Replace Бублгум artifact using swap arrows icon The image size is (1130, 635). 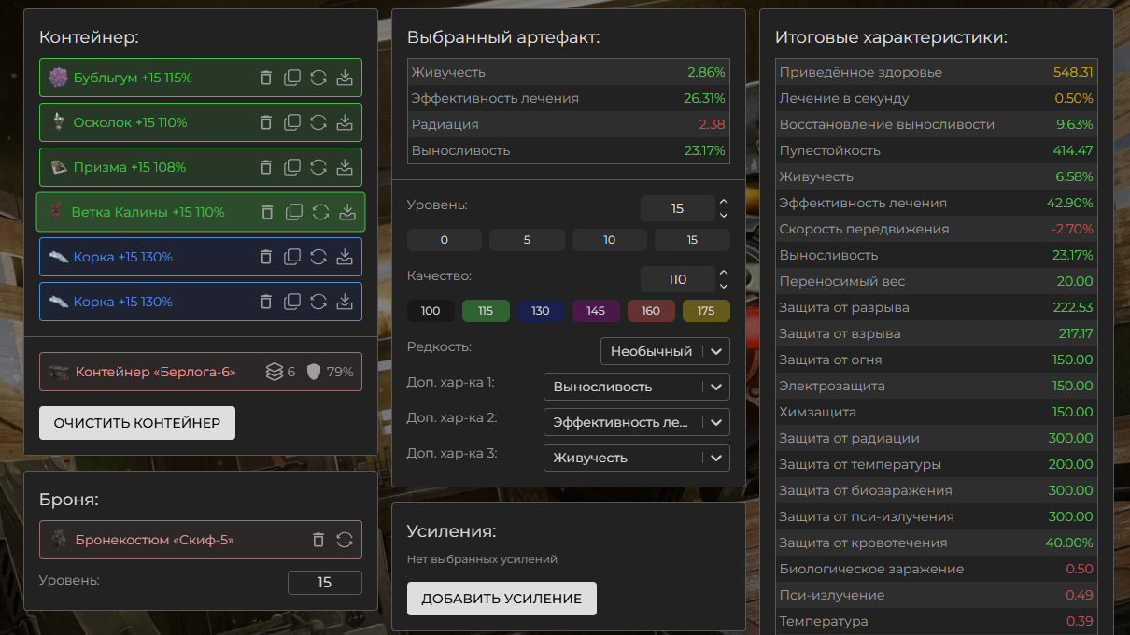tap(318, 78)
